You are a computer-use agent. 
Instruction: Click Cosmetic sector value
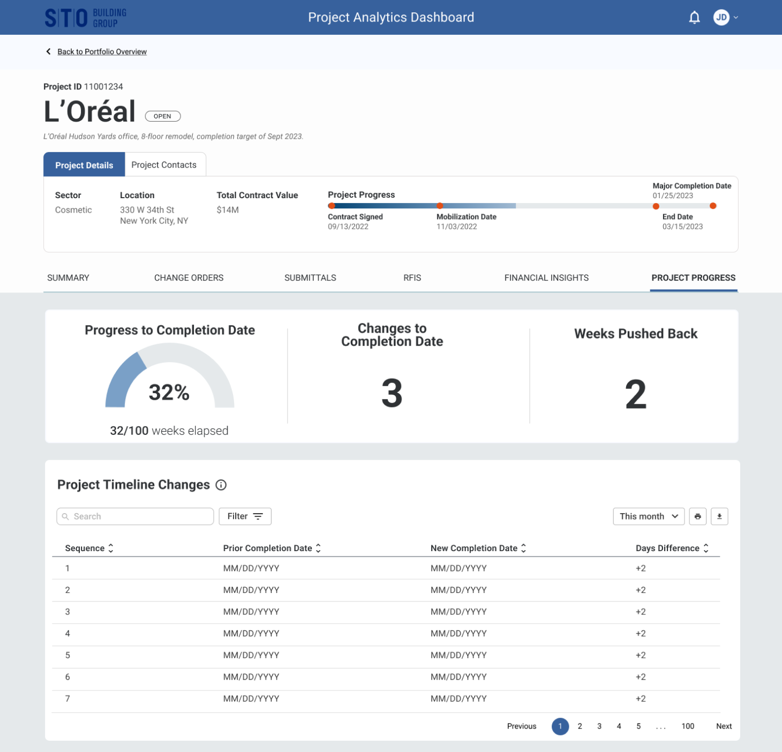(73, 210)
